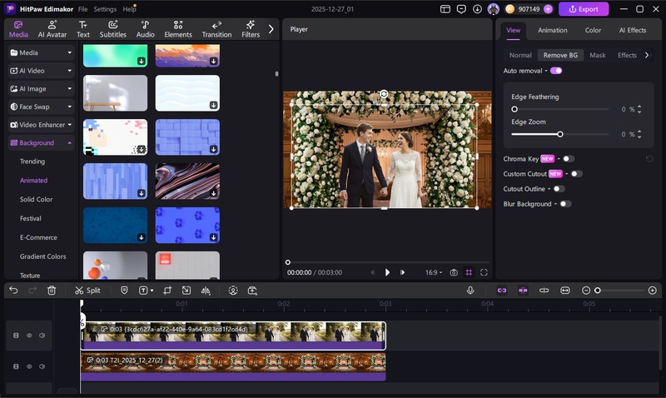Show more top toolbar tabs with arrow
The width and height of the screenshot is (666, 398).
pos(271,29)
